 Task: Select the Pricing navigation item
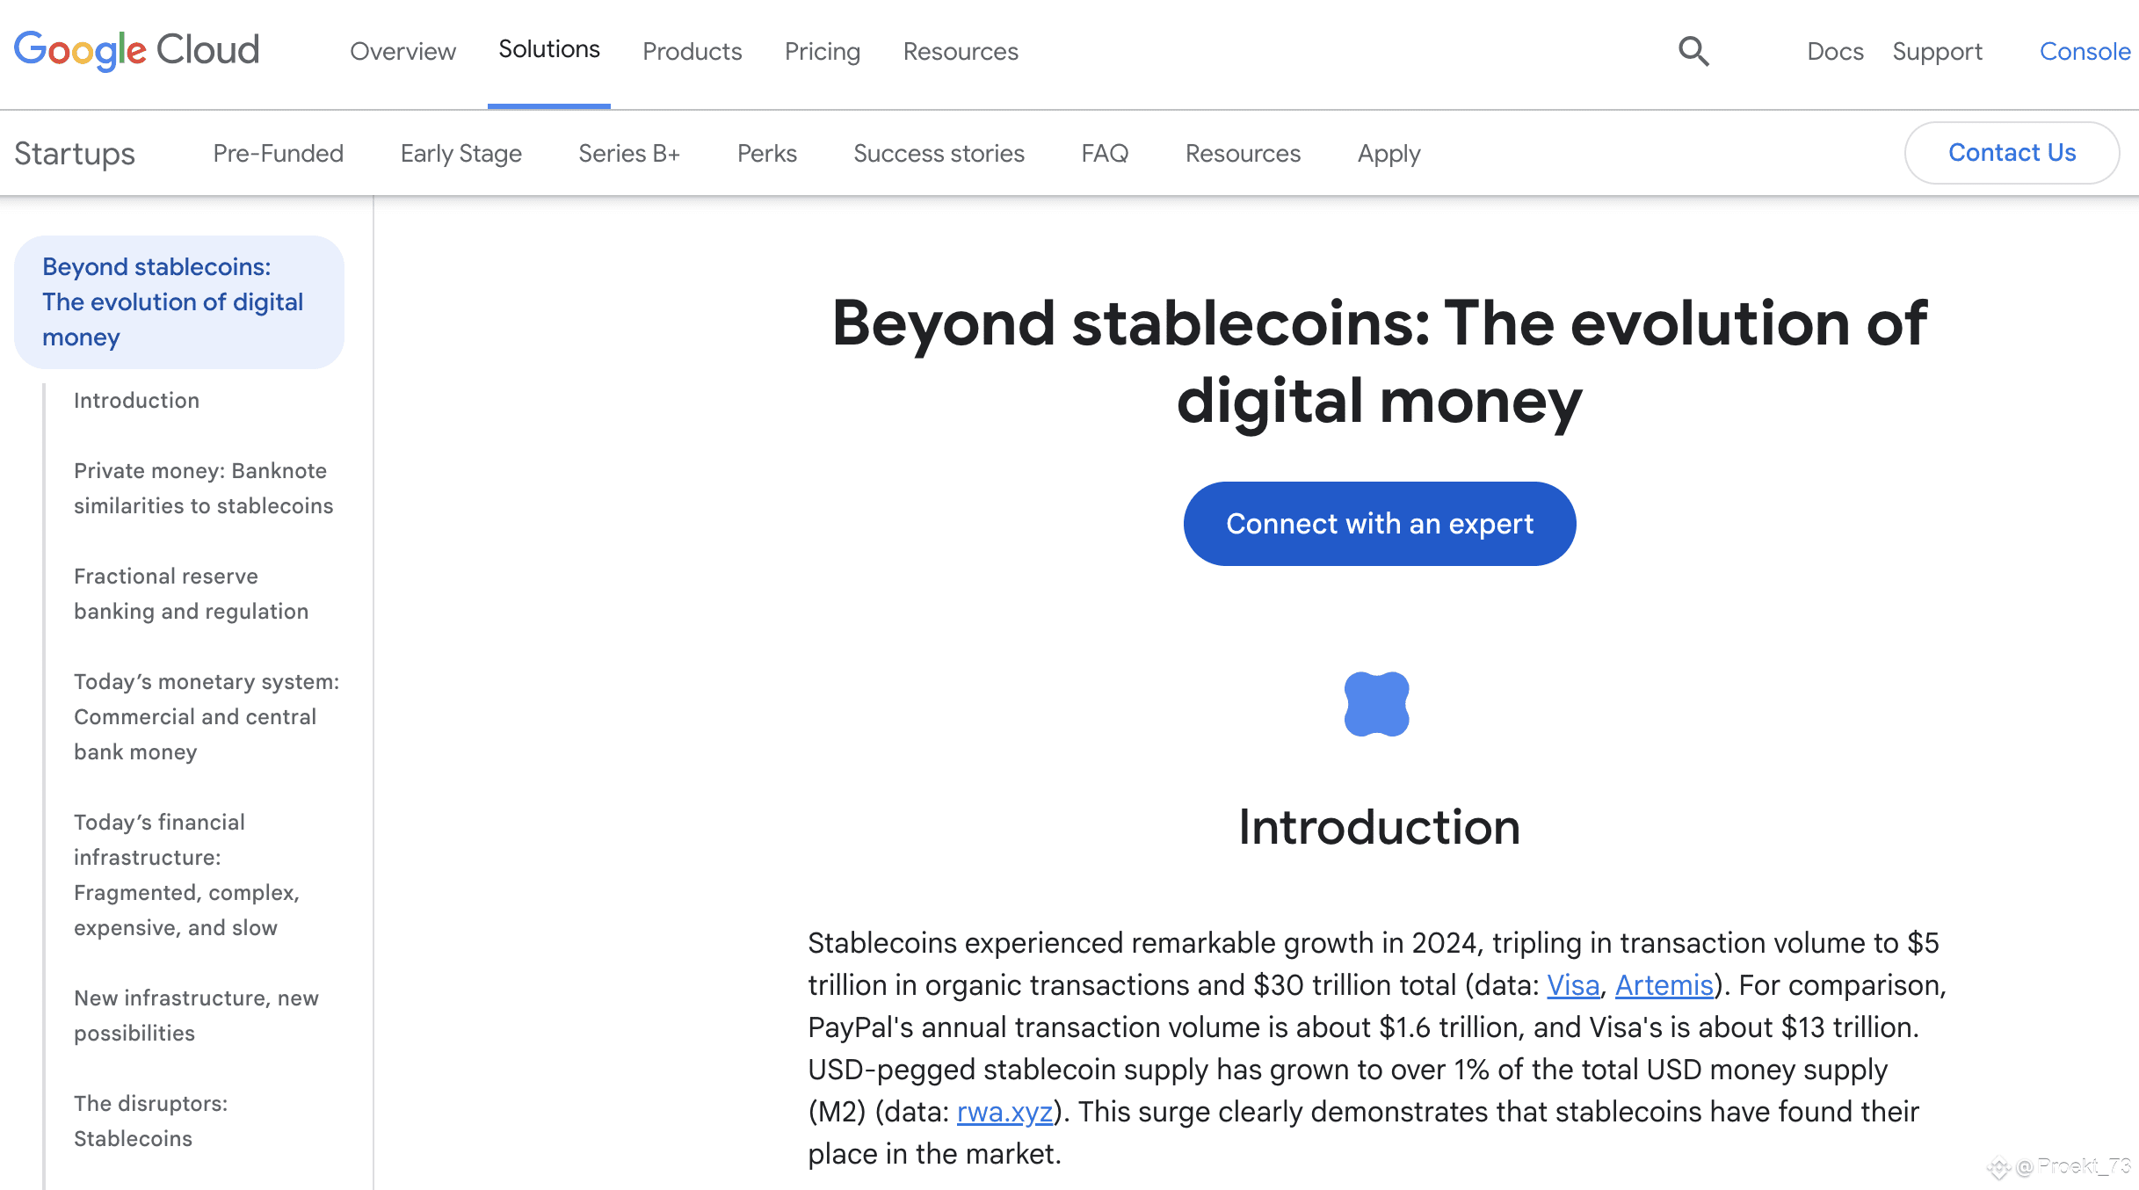point(823,52)
